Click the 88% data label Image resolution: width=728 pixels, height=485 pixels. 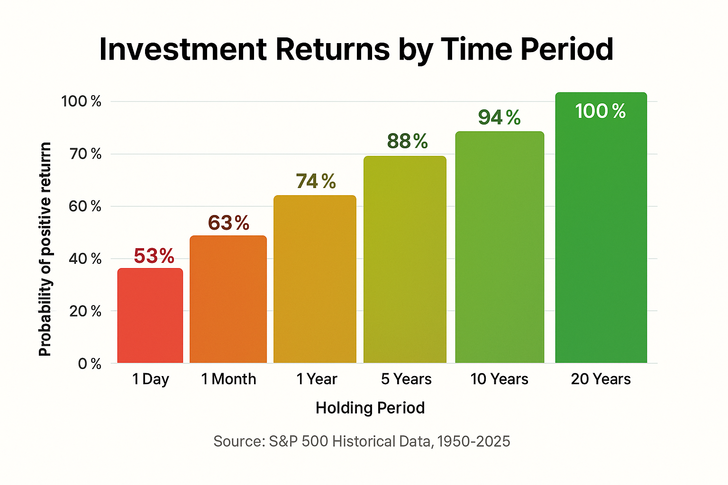click(407, 141)
